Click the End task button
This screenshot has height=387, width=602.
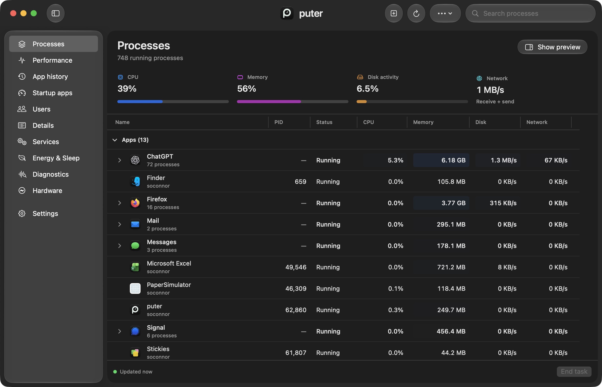(x=574, y=371)
